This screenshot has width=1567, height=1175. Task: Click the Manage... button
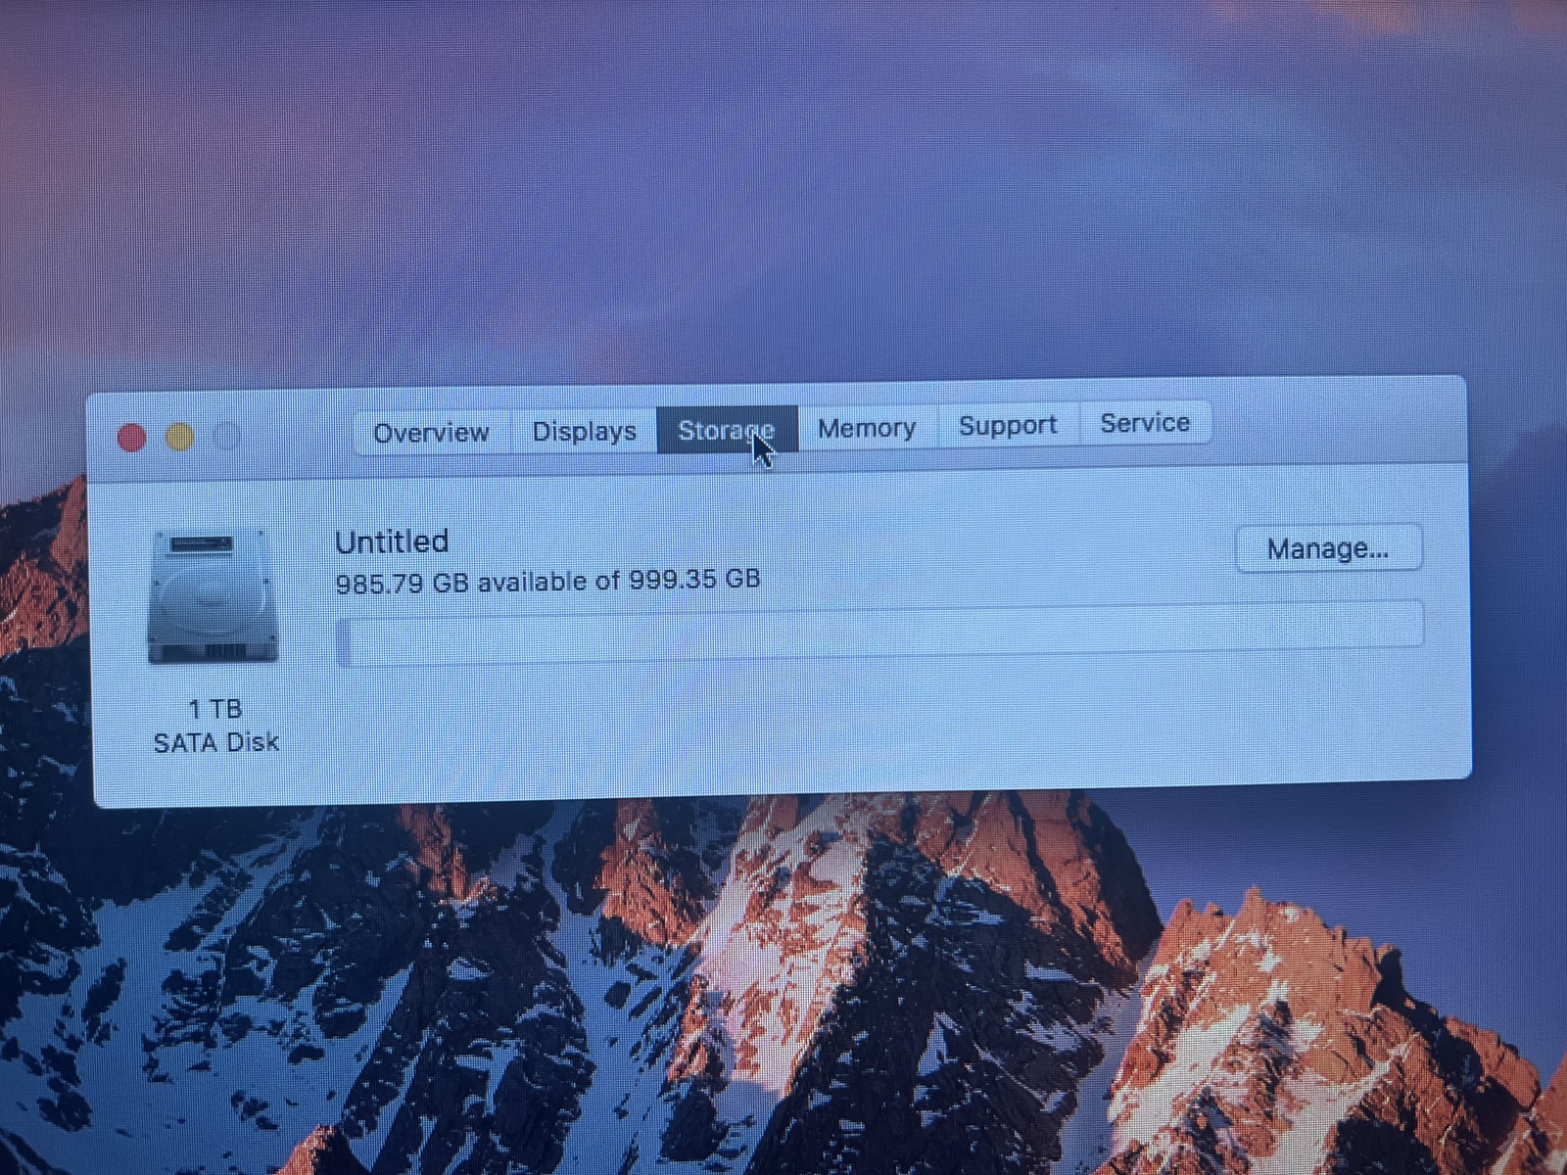pos(1328,548)
